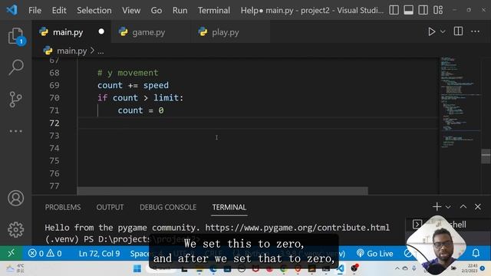Click Ln 72, Col 9 cursor position

pos(99,253)
